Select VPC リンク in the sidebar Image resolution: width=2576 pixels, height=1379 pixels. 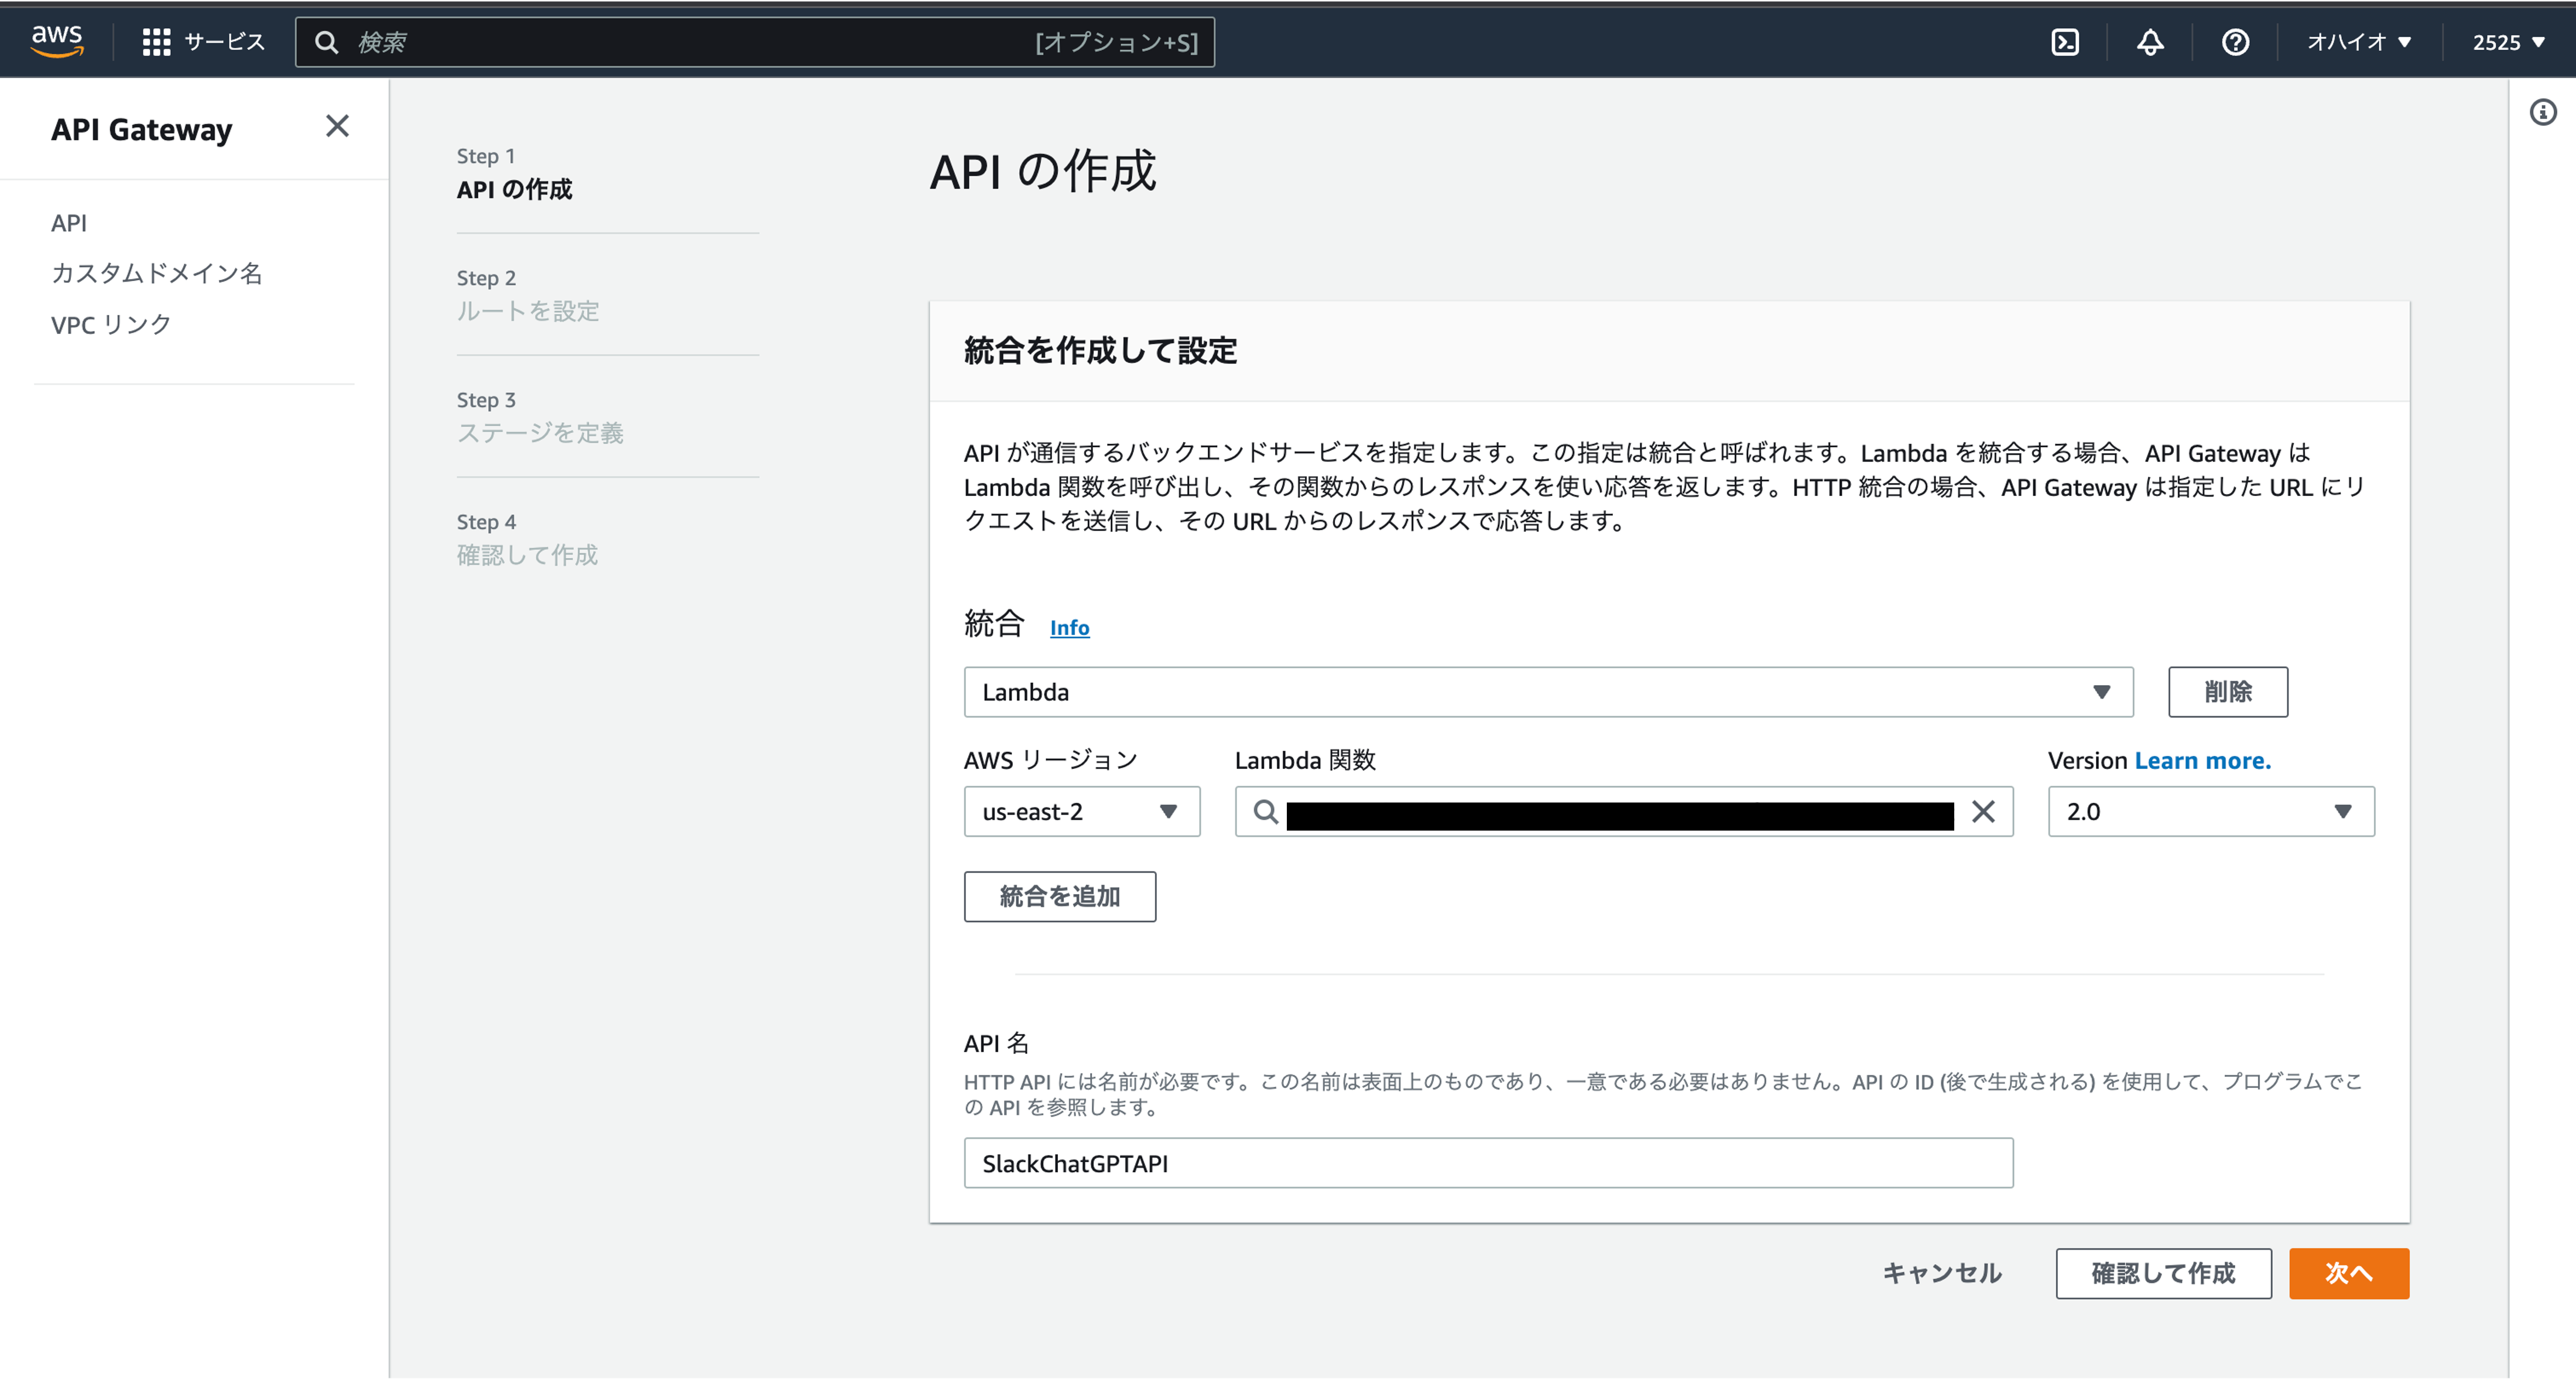[111, 324]
